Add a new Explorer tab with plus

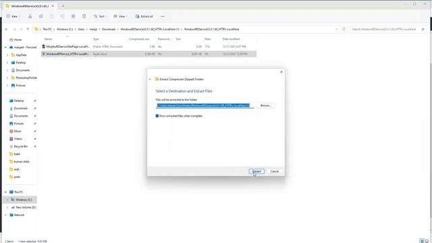click(x=63, y=6)
